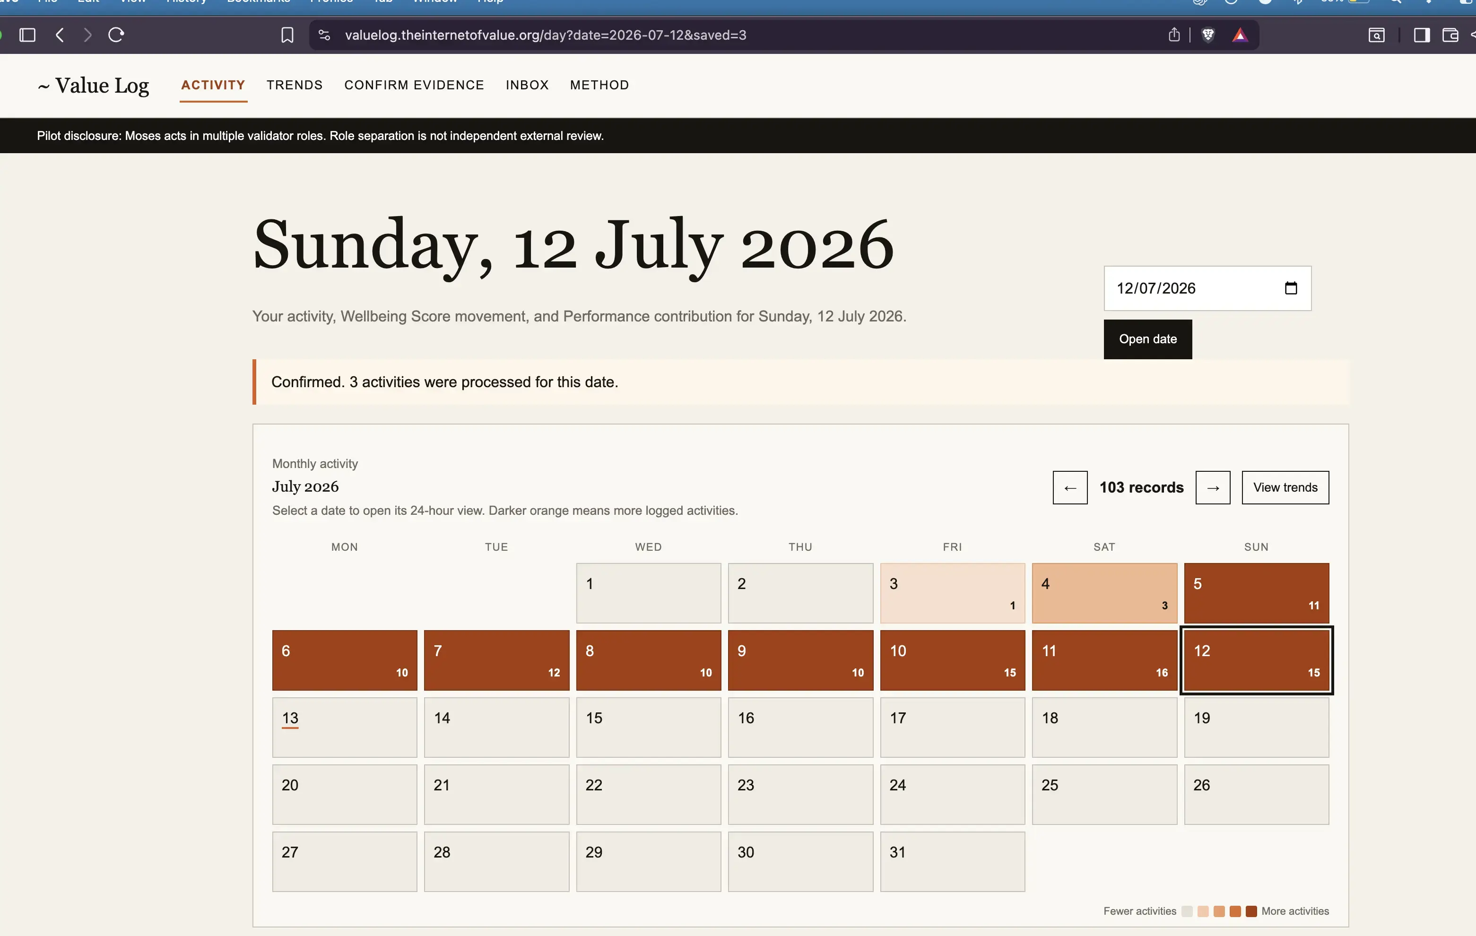Open July 5 with 11 activities
This screenshot has height=936, width=1476.
click(1257, 593)
